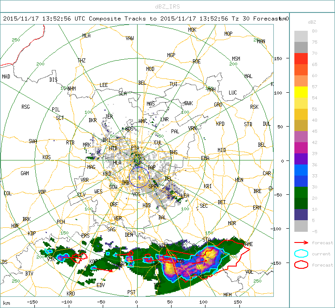Pick the green 20-30 dBZ legend swatch

[301, 192]
